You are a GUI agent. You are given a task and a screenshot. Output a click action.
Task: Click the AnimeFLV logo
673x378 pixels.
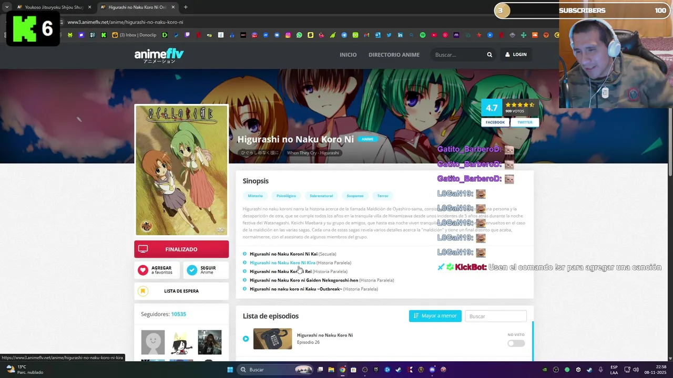(159, 55)
